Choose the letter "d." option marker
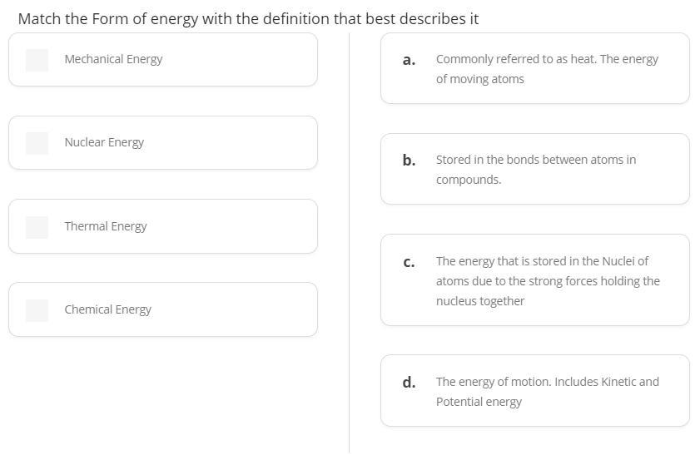 point(409,383)
